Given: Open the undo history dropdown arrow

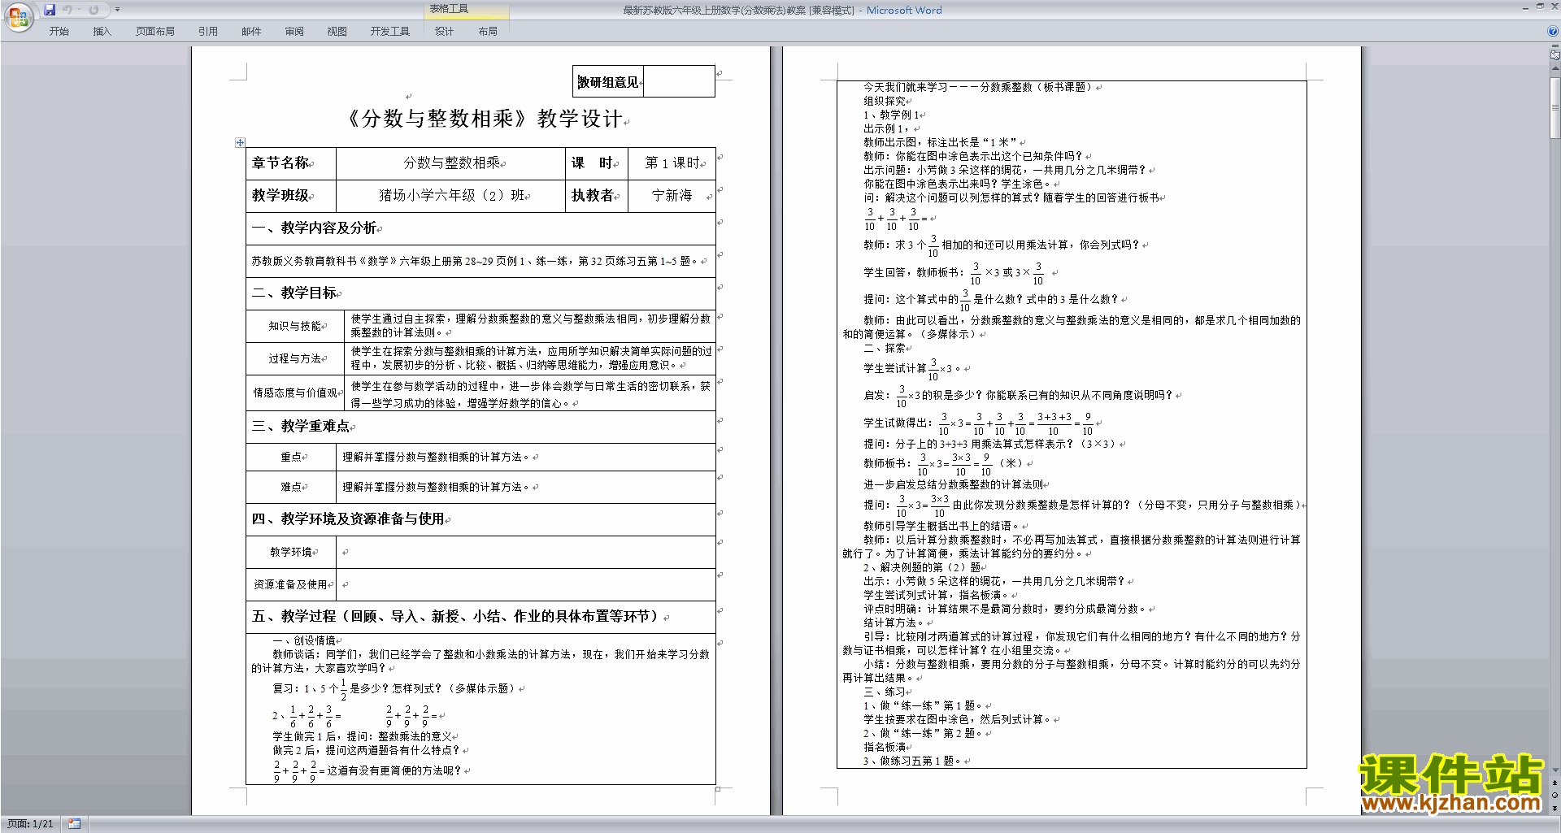Looking at the screenshot, I should tap(79, 10).
